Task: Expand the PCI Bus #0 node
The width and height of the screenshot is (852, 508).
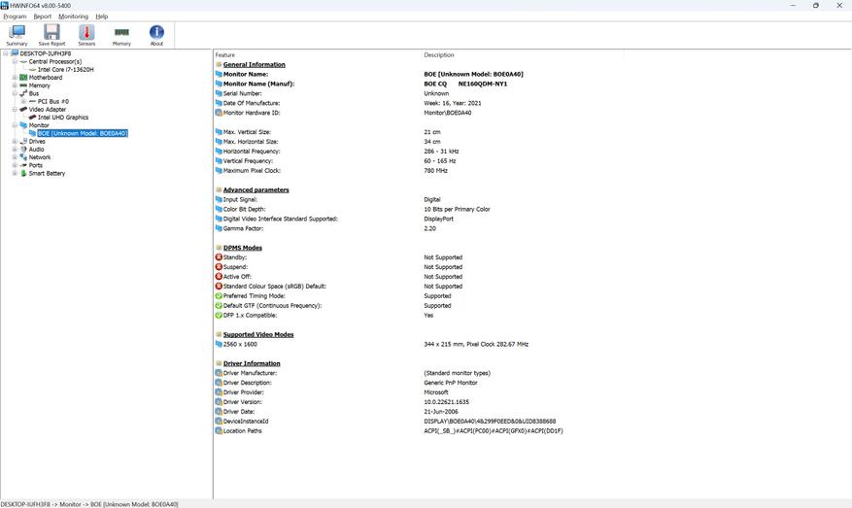Action: 23,101
